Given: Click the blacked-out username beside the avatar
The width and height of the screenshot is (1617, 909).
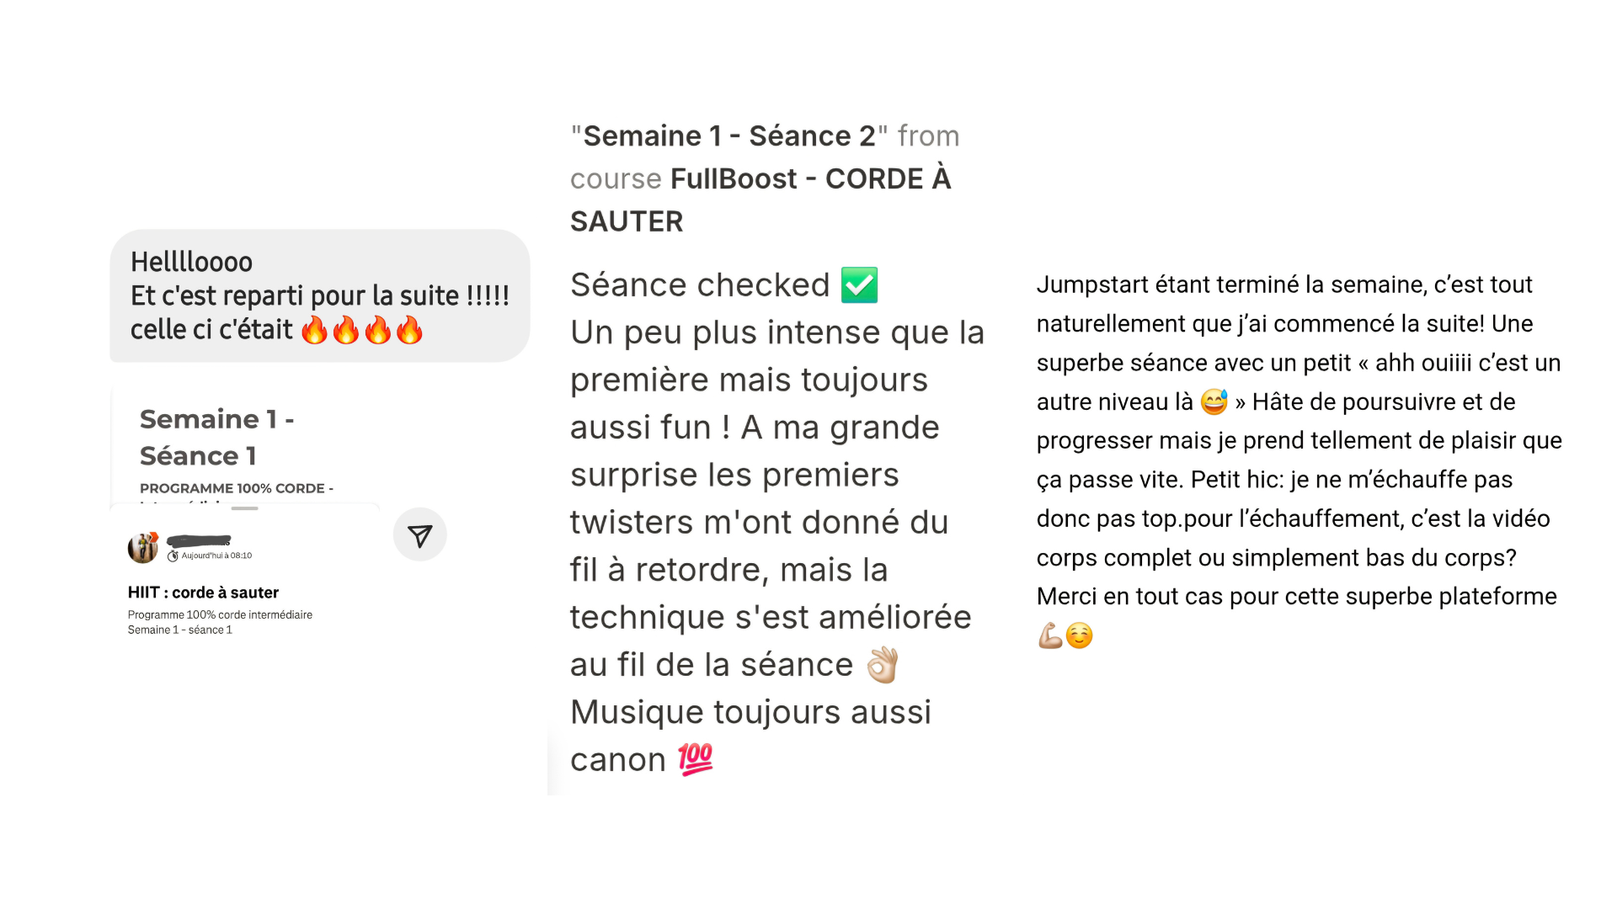Looking at the screenshot, I should [x=199, y=540].
